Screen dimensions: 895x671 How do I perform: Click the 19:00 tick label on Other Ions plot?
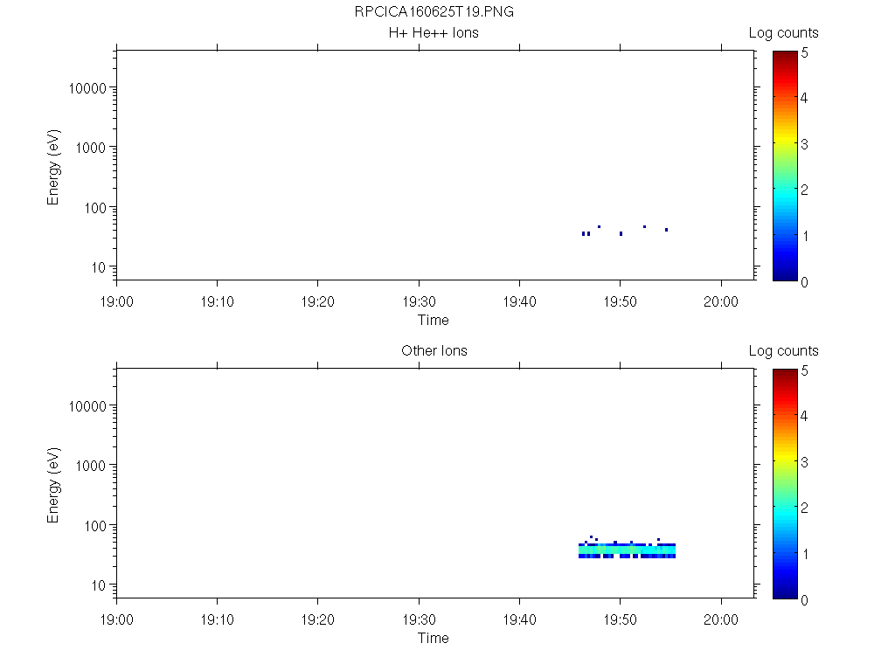point(116,619)
